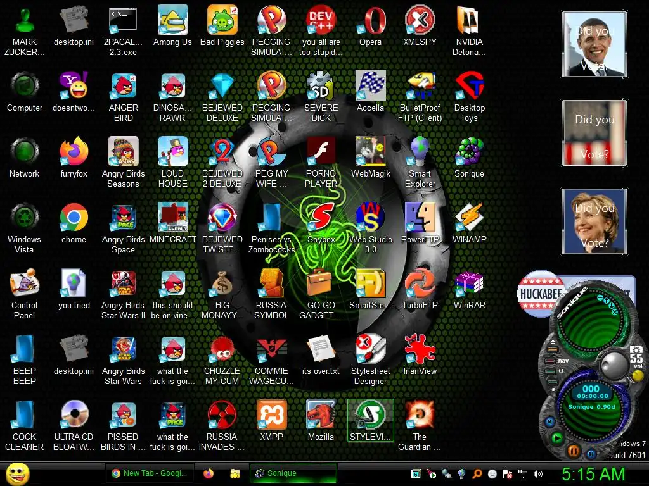This screenshot has width=649, height=486.
Task: Open the NVIDIA Detona... shortcut
Action: pyautogui.click(x=470, y=30)
